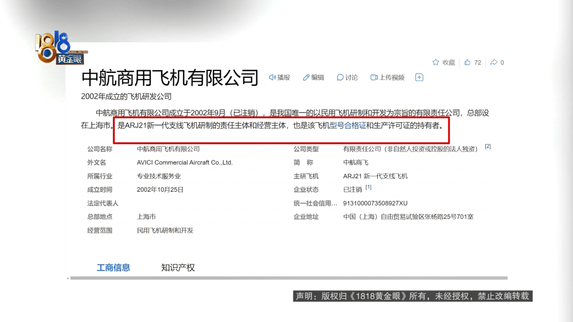Click the 播报 speaker icon
Viewport: 573px width, 322px height.
point(272,77)
